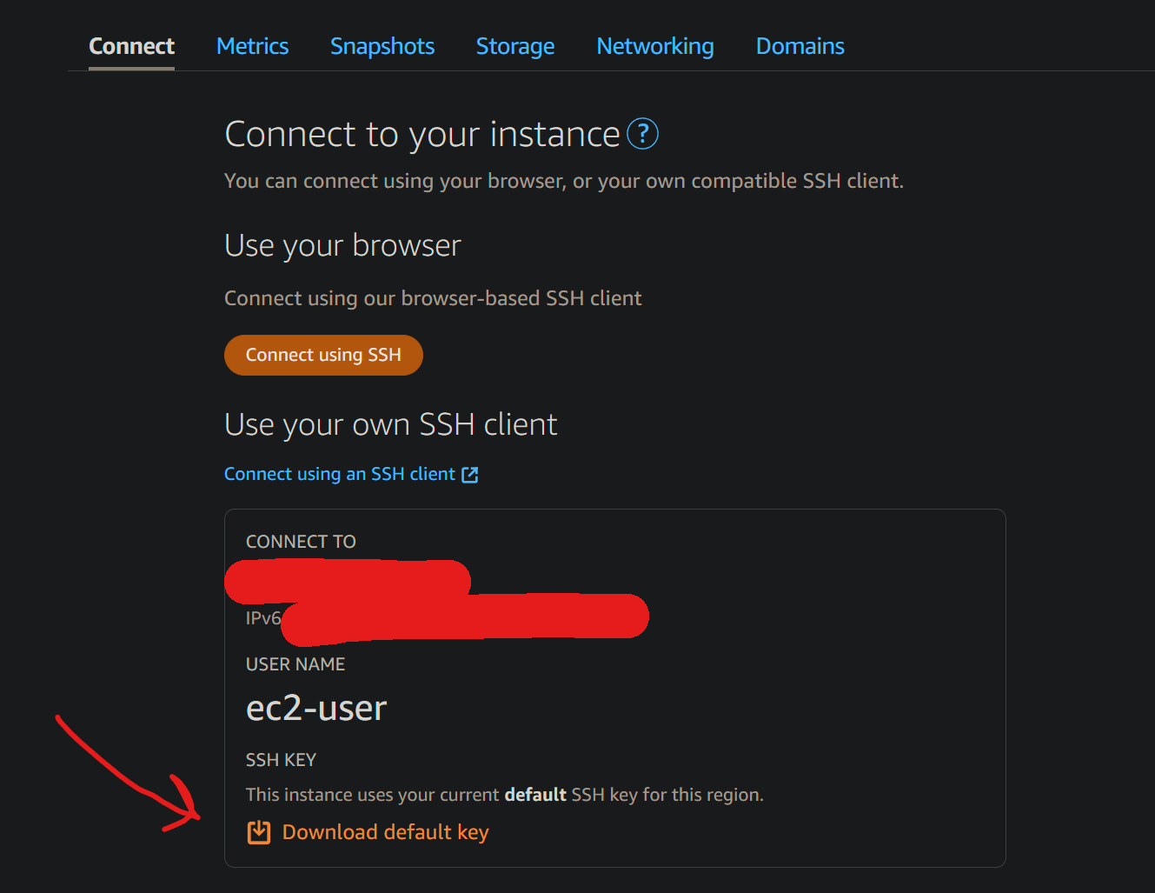This screenshot has height=893, width=1155.
Task: Open the Metrics tab
Action: (252, 46)
